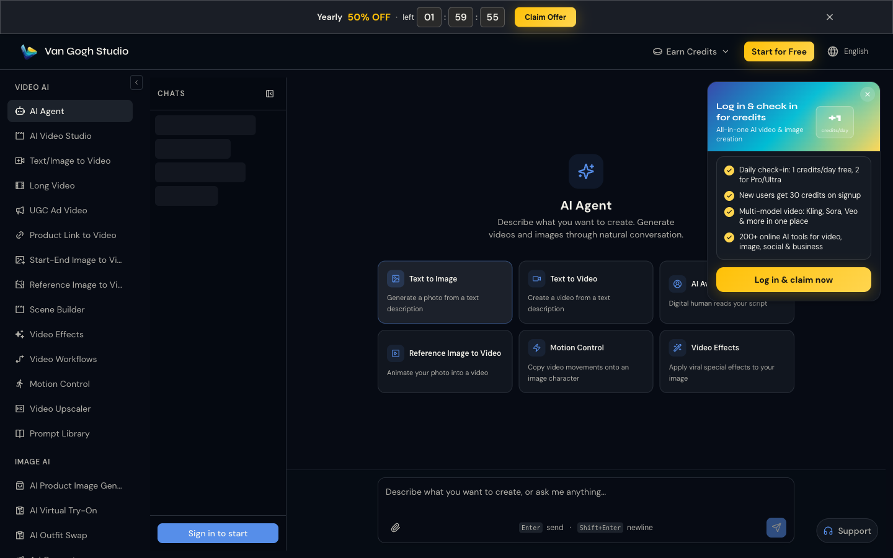Click the Van Gogh Studio logo icon
This screenshot has height=558, width=893.
pos(29,51)
